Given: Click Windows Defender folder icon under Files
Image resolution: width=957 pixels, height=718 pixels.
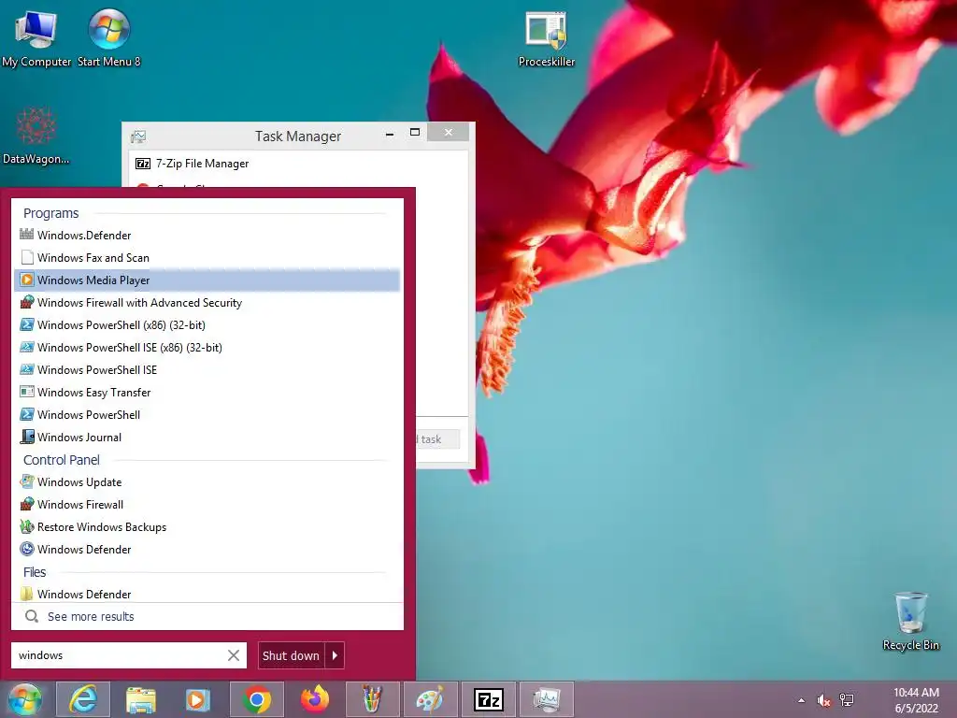Looking at the screenshot, I should [x=27, y=594].
